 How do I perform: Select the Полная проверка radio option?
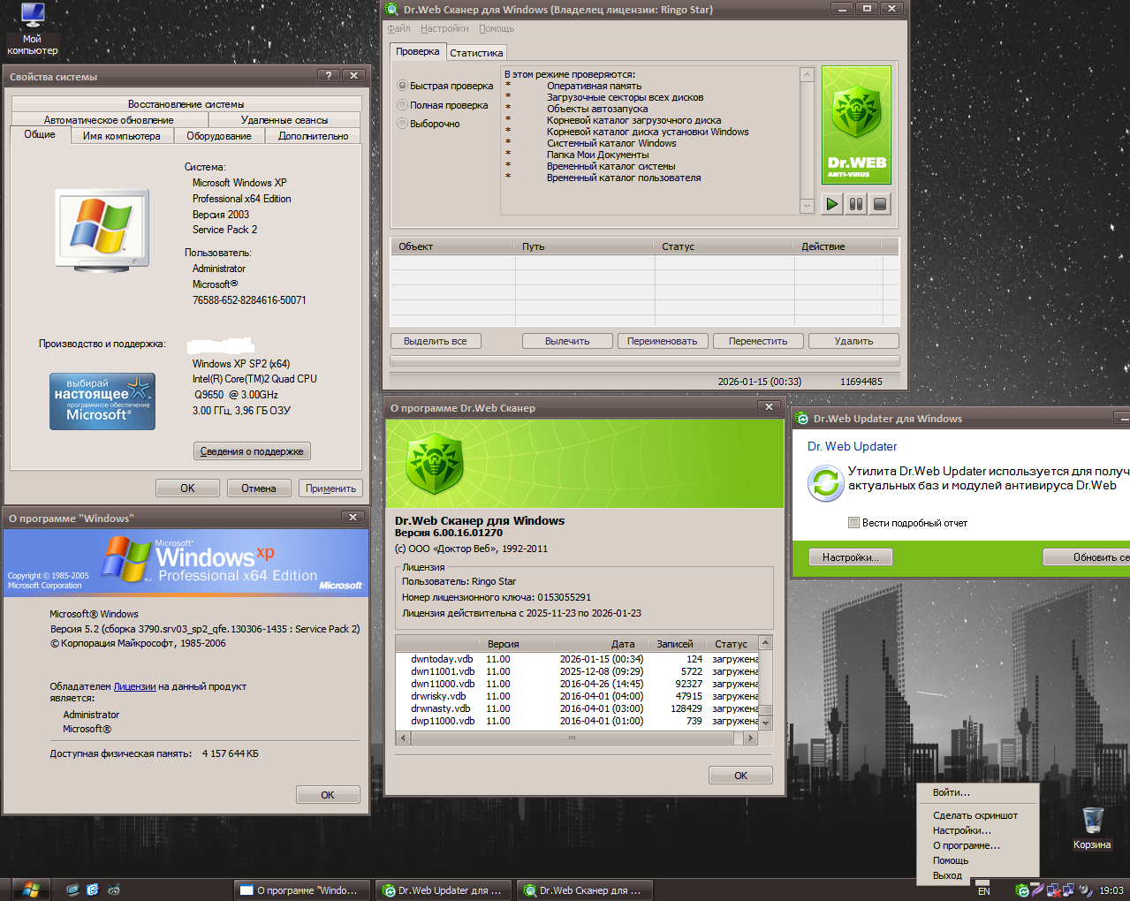coord(443,105)
